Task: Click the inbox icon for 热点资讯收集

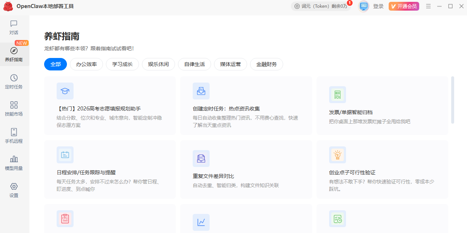Action: (201, 91)
